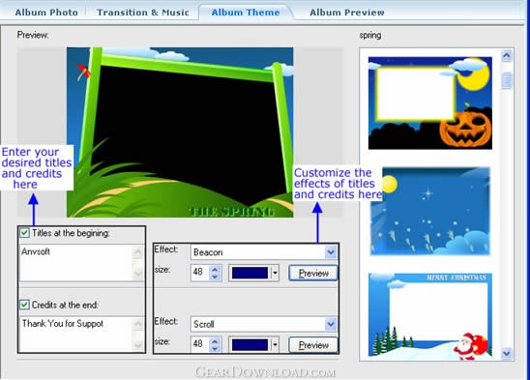This screenshot has width=530, height=380.
Task: Click the credits size field showing 48
Action: point(200,344)
